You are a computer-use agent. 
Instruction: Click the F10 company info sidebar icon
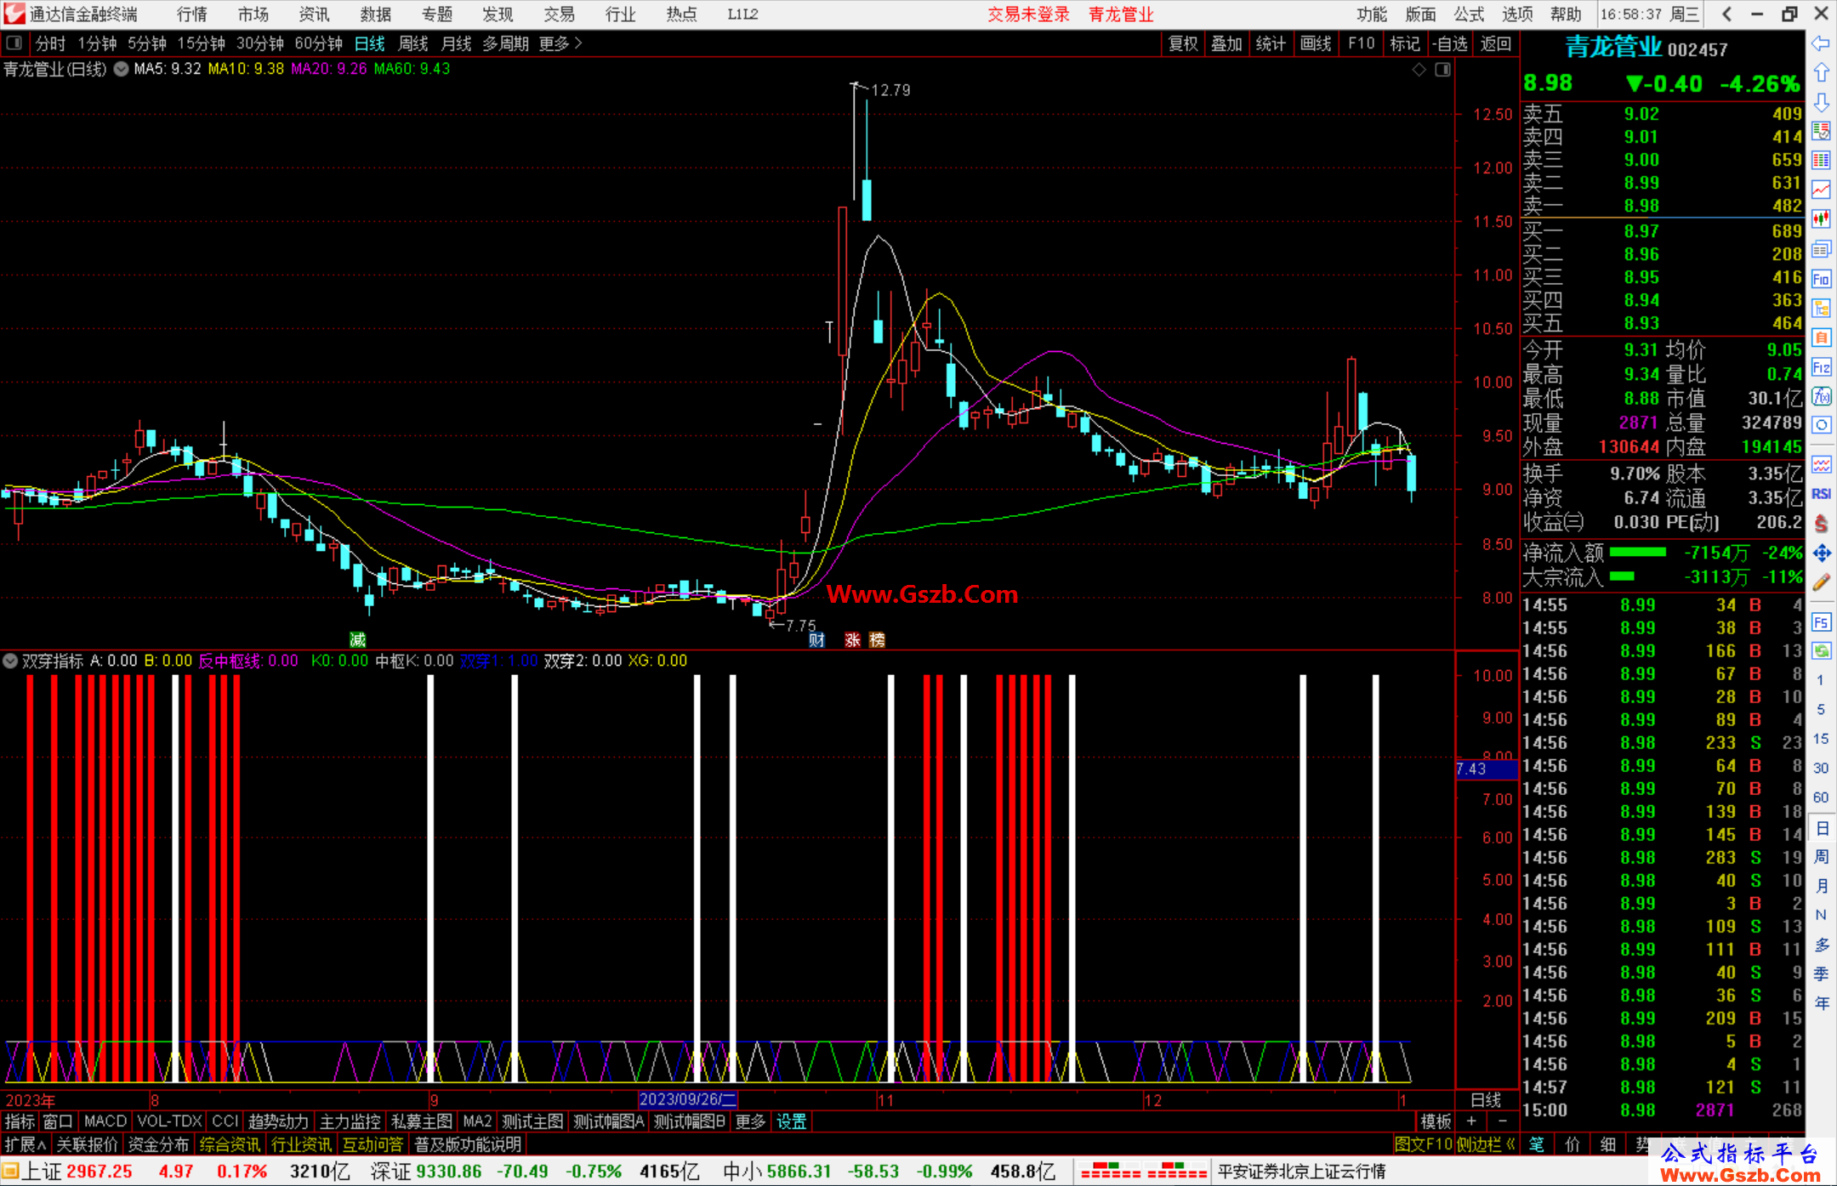point(1821,279)
